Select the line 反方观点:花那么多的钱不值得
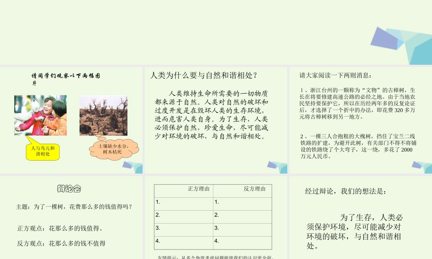This screenshot has width=432, height=259. coord(61,243)
